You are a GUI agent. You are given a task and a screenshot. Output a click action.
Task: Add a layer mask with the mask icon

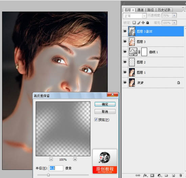click(152, 175)
